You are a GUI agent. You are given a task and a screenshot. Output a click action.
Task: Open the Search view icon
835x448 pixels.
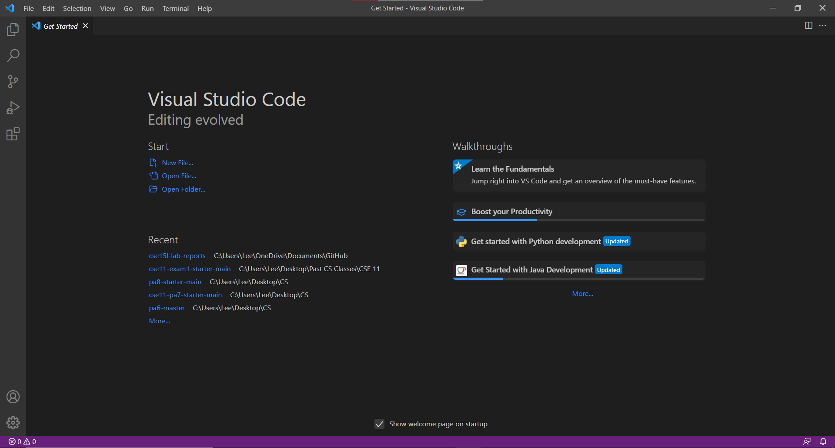pyautogui.click(x=13, y=56)
